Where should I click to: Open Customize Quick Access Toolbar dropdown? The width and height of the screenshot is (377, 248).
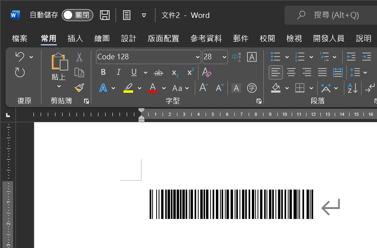[x=144, y=16]
